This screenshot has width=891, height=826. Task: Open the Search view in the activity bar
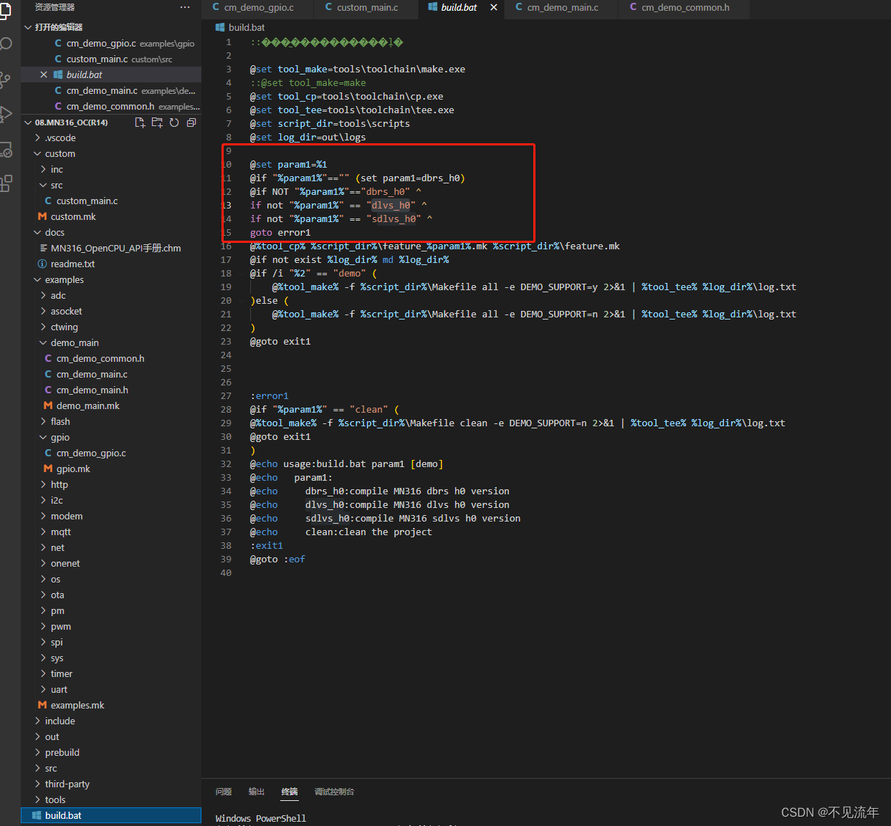coord(5,44)
